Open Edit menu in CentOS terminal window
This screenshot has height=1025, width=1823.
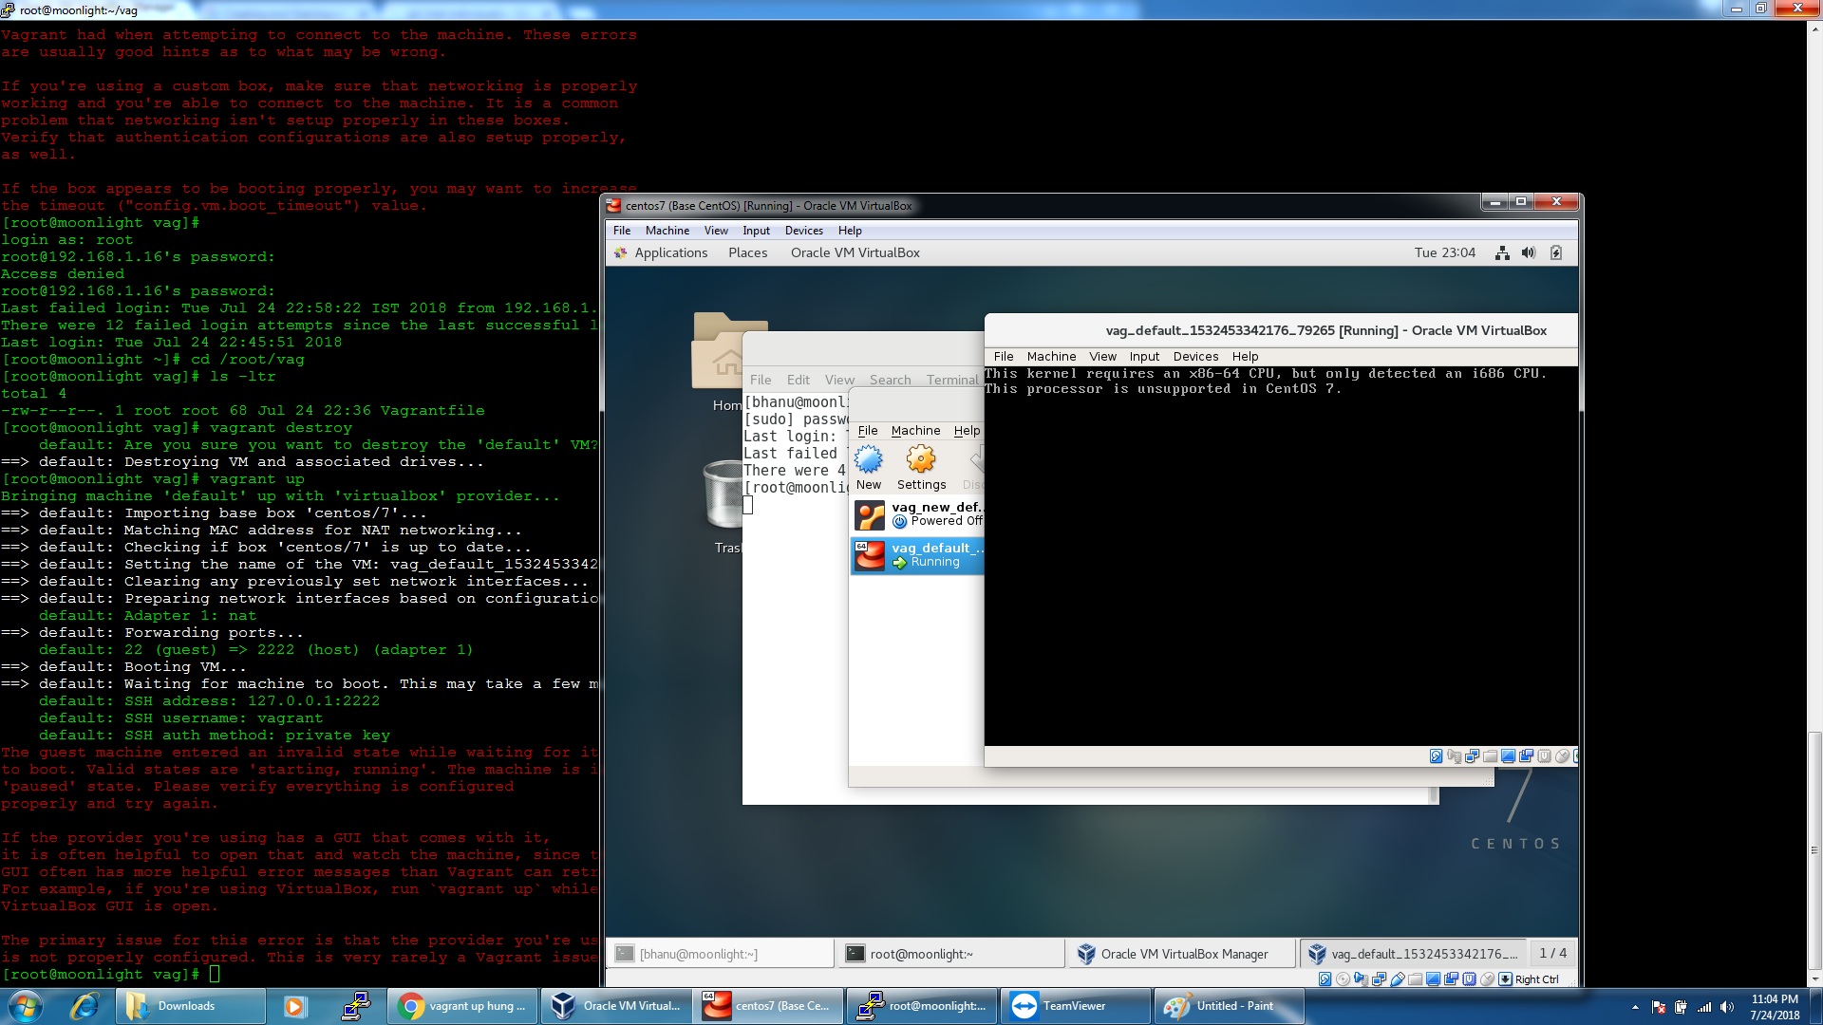[798, 380]
